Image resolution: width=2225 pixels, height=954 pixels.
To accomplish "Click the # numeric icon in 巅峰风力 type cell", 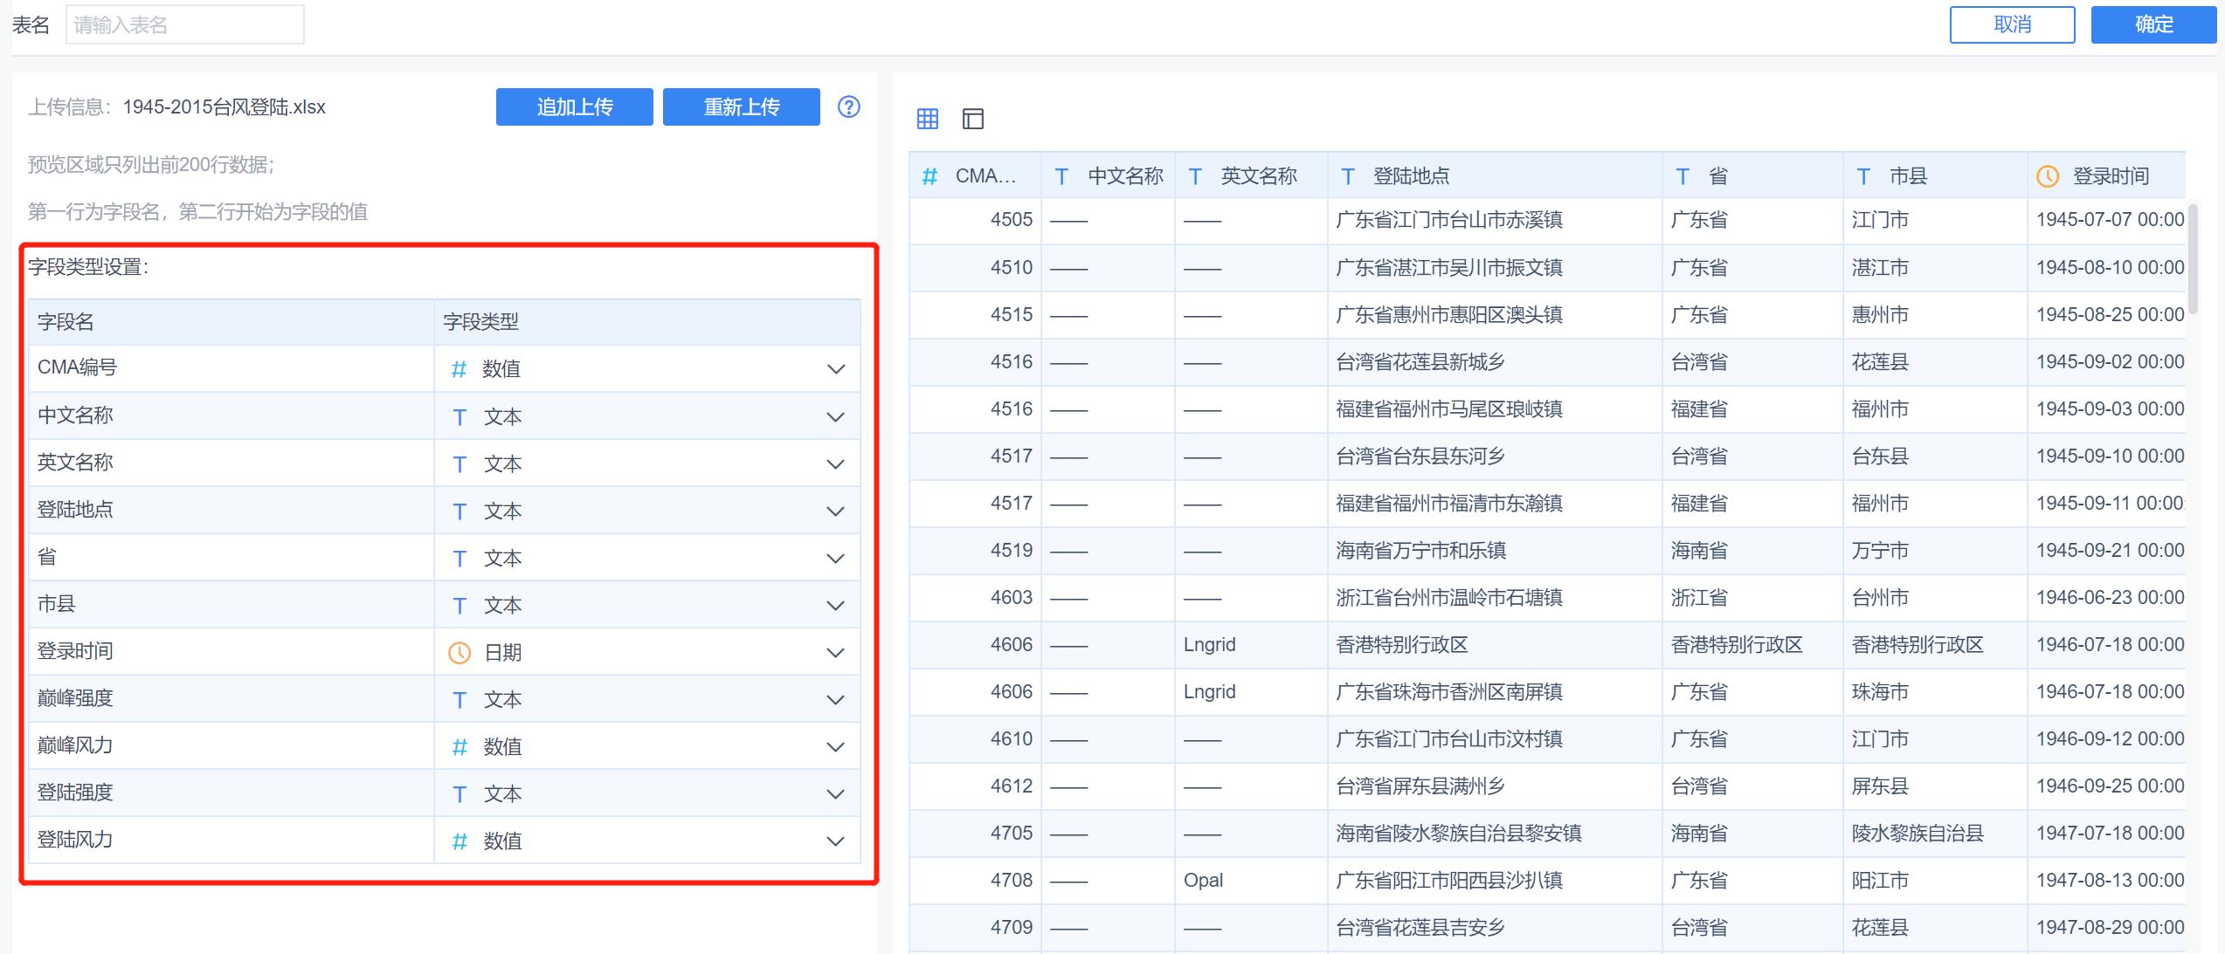I will click(x=458, y=746).
